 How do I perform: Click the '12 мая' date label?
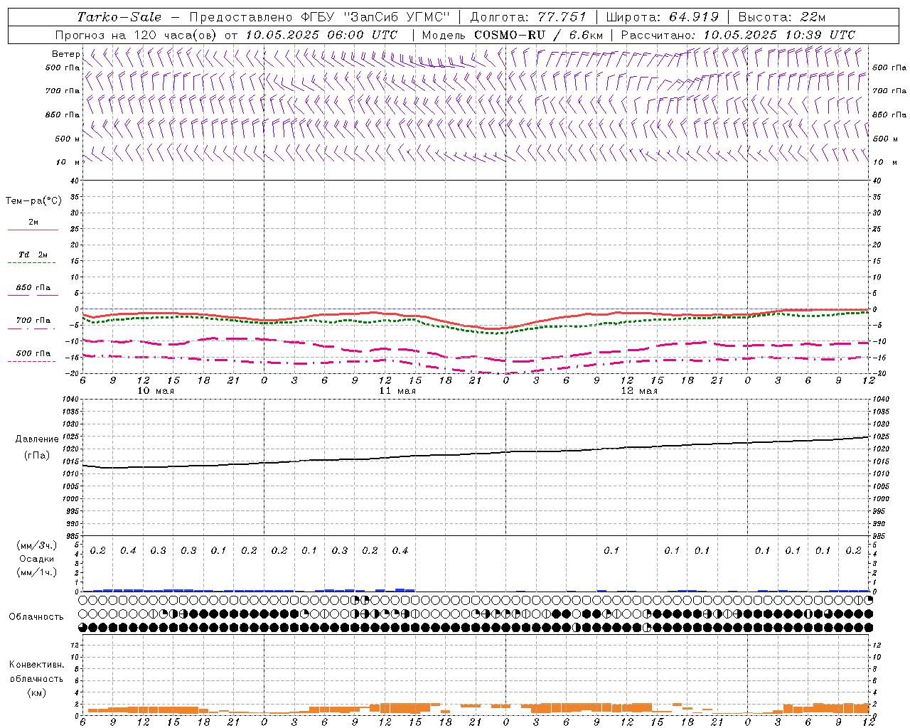[639, 391]
